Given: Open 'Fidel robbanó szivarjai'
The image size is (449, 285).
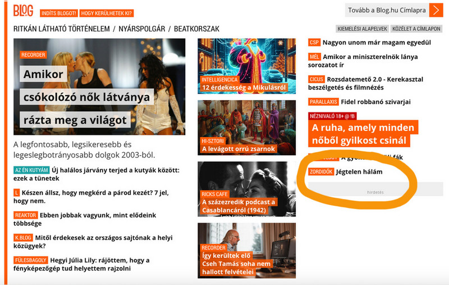Looking at the screenshot, I should coord(375,102).
